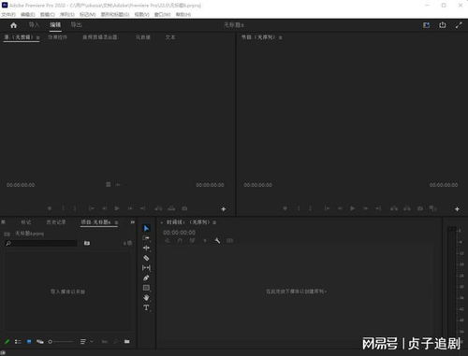
Task: Select the Razor tool
Action: [x=146, y=258]
